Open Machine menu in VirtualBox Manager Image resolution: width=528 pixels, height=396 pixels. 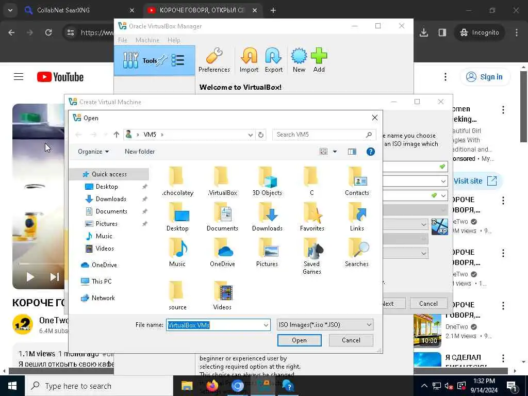[147, 40]
